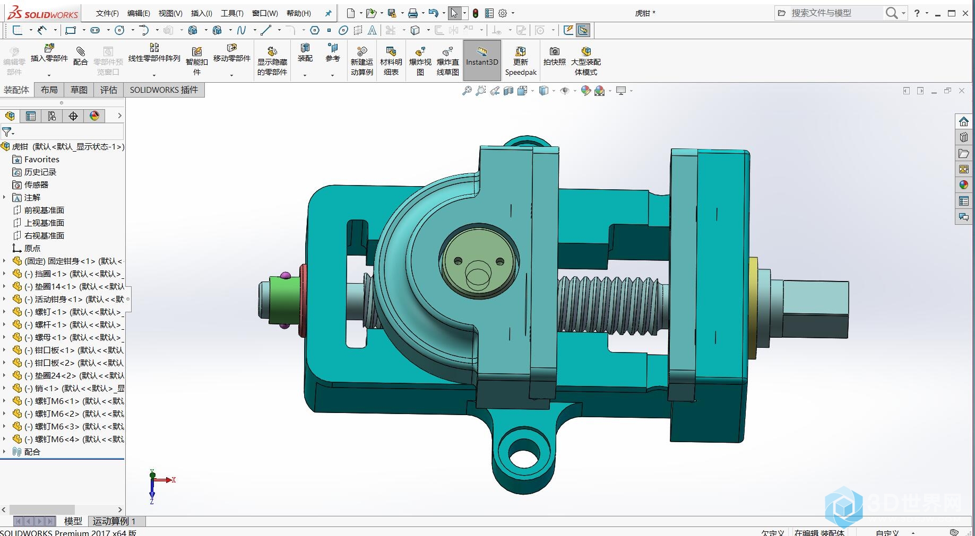Viewport: 975px width, 536px height.
Task: Click the Undo arrow icon
Action: point(433,13)
